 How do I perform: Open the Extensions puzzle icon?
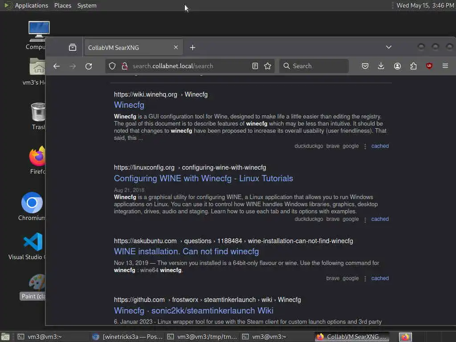pyautogui.click(x=413, y=66)
